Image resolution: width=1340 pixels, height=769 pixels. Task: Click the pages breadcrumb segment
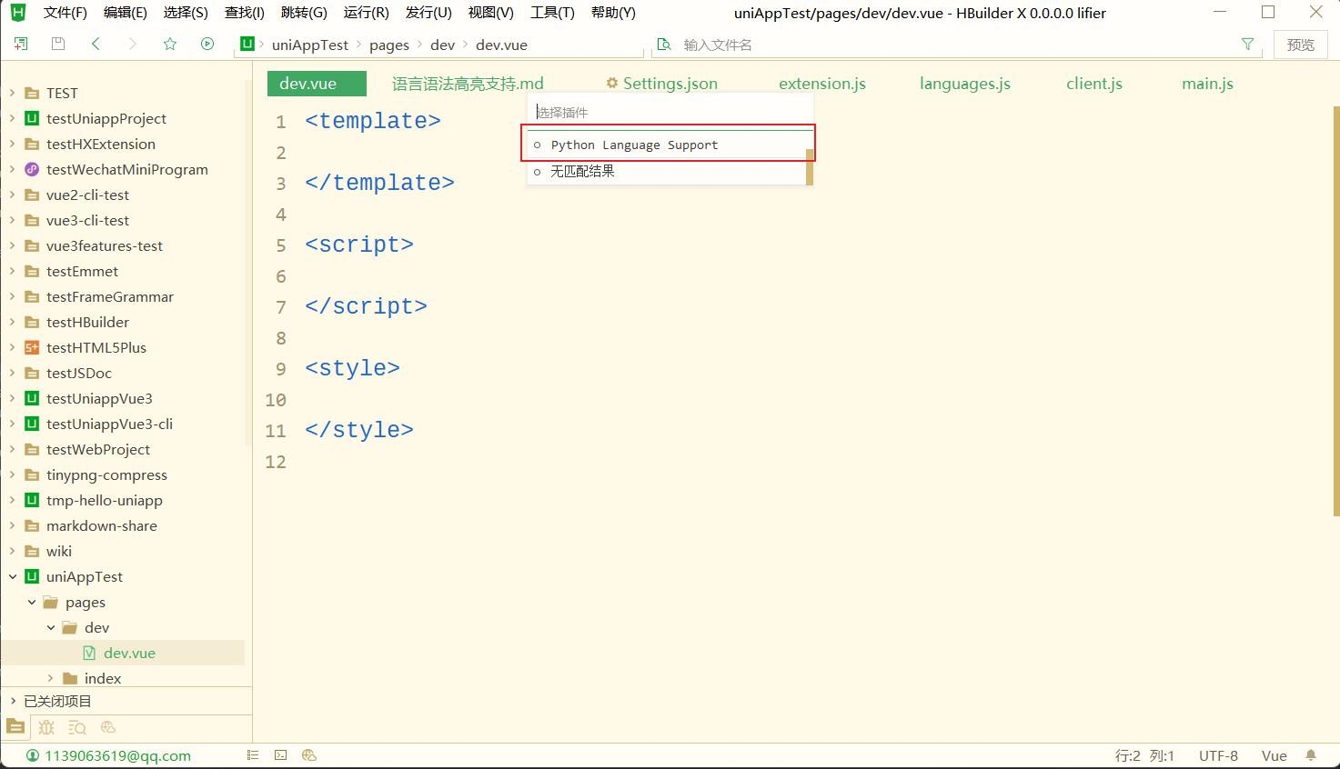tap(388, 45)
